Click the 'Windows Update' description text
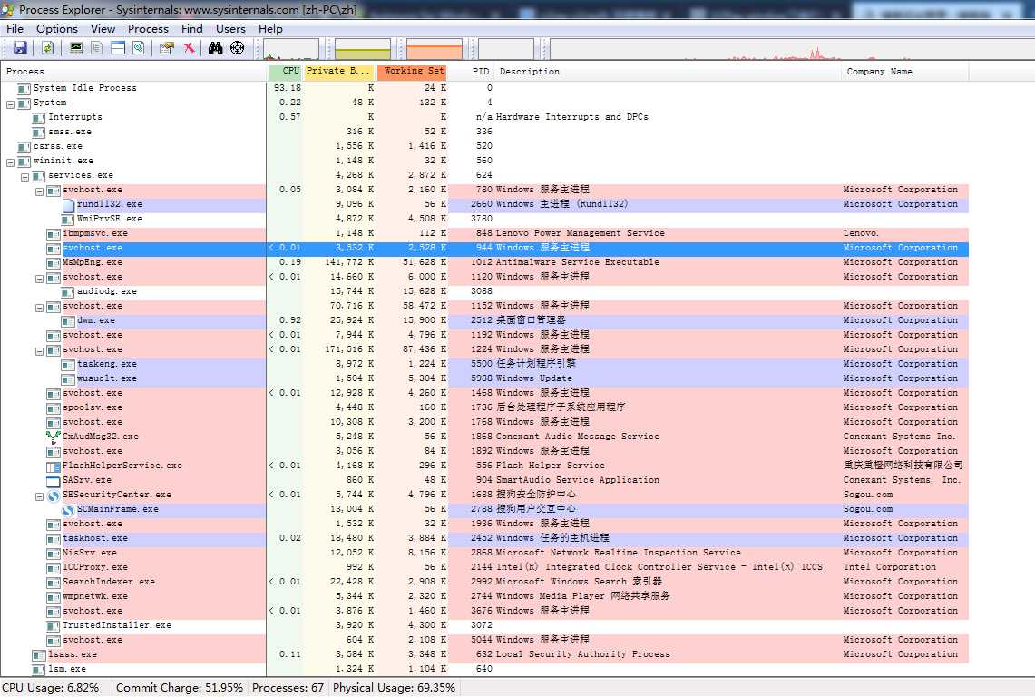The image size is (1035, 697). 534,378
